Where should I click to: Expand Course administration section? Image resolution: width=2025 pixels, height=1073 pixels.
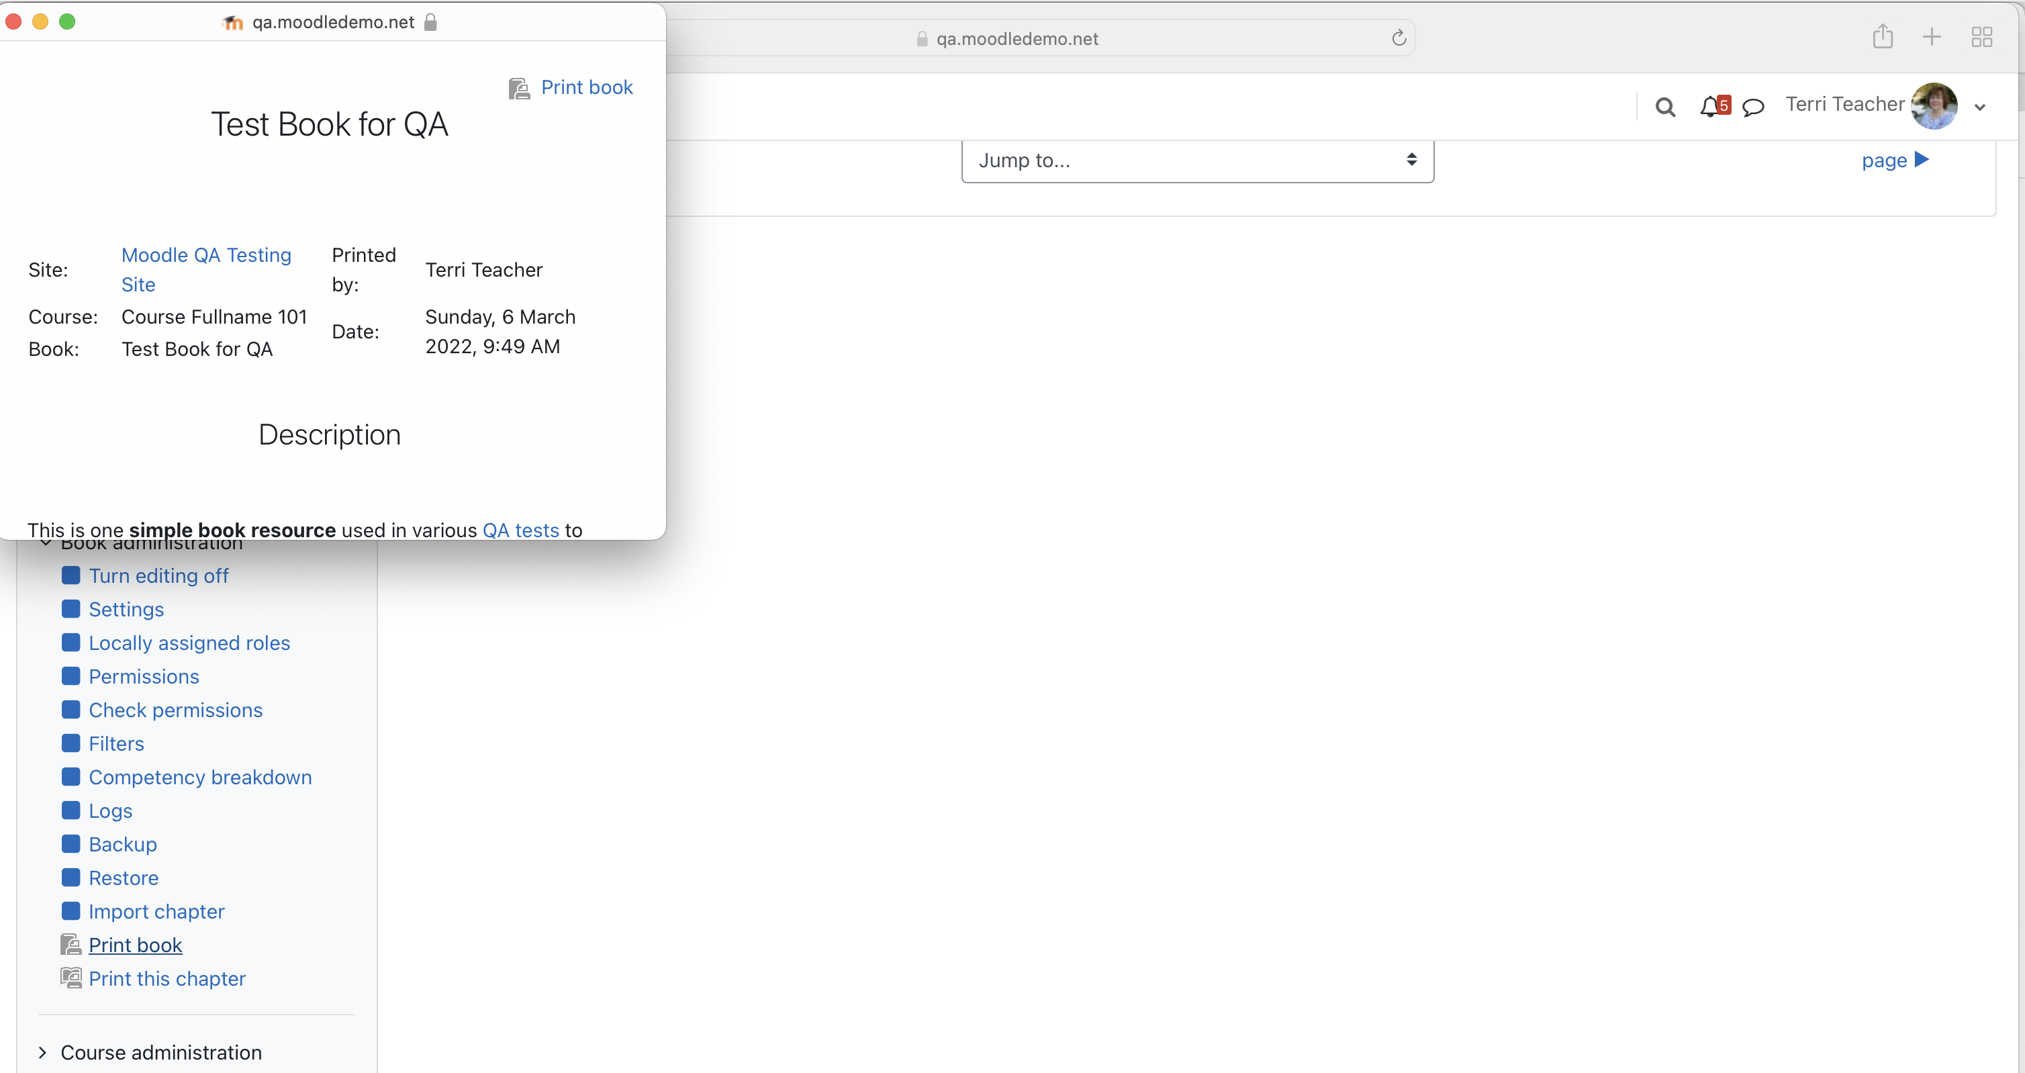click(42, 1052)
